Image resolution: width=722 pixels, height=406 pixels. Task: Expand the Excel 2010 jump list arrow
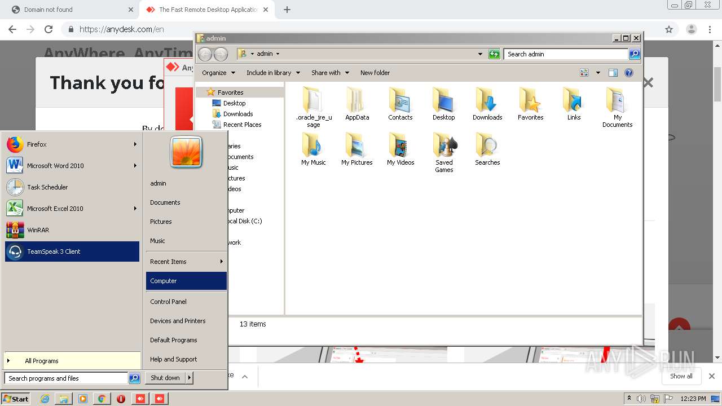pyautogui.click(x=135, y=209)
